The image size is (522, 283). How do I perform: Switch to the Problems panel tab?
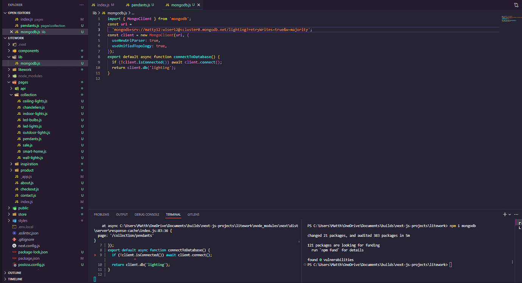pos(101,215)
